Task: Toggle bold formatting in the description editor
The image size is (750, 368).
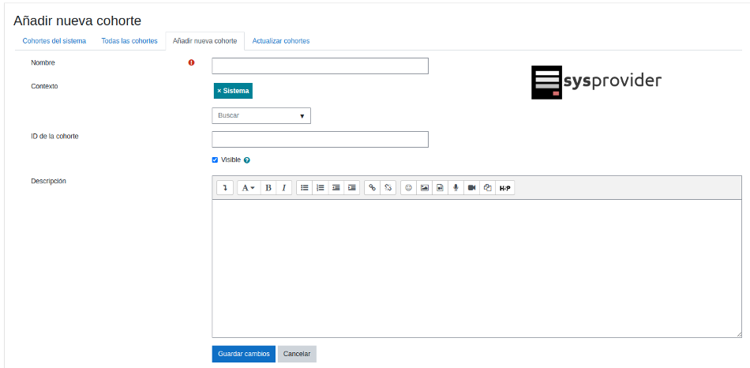Action: 268,188
